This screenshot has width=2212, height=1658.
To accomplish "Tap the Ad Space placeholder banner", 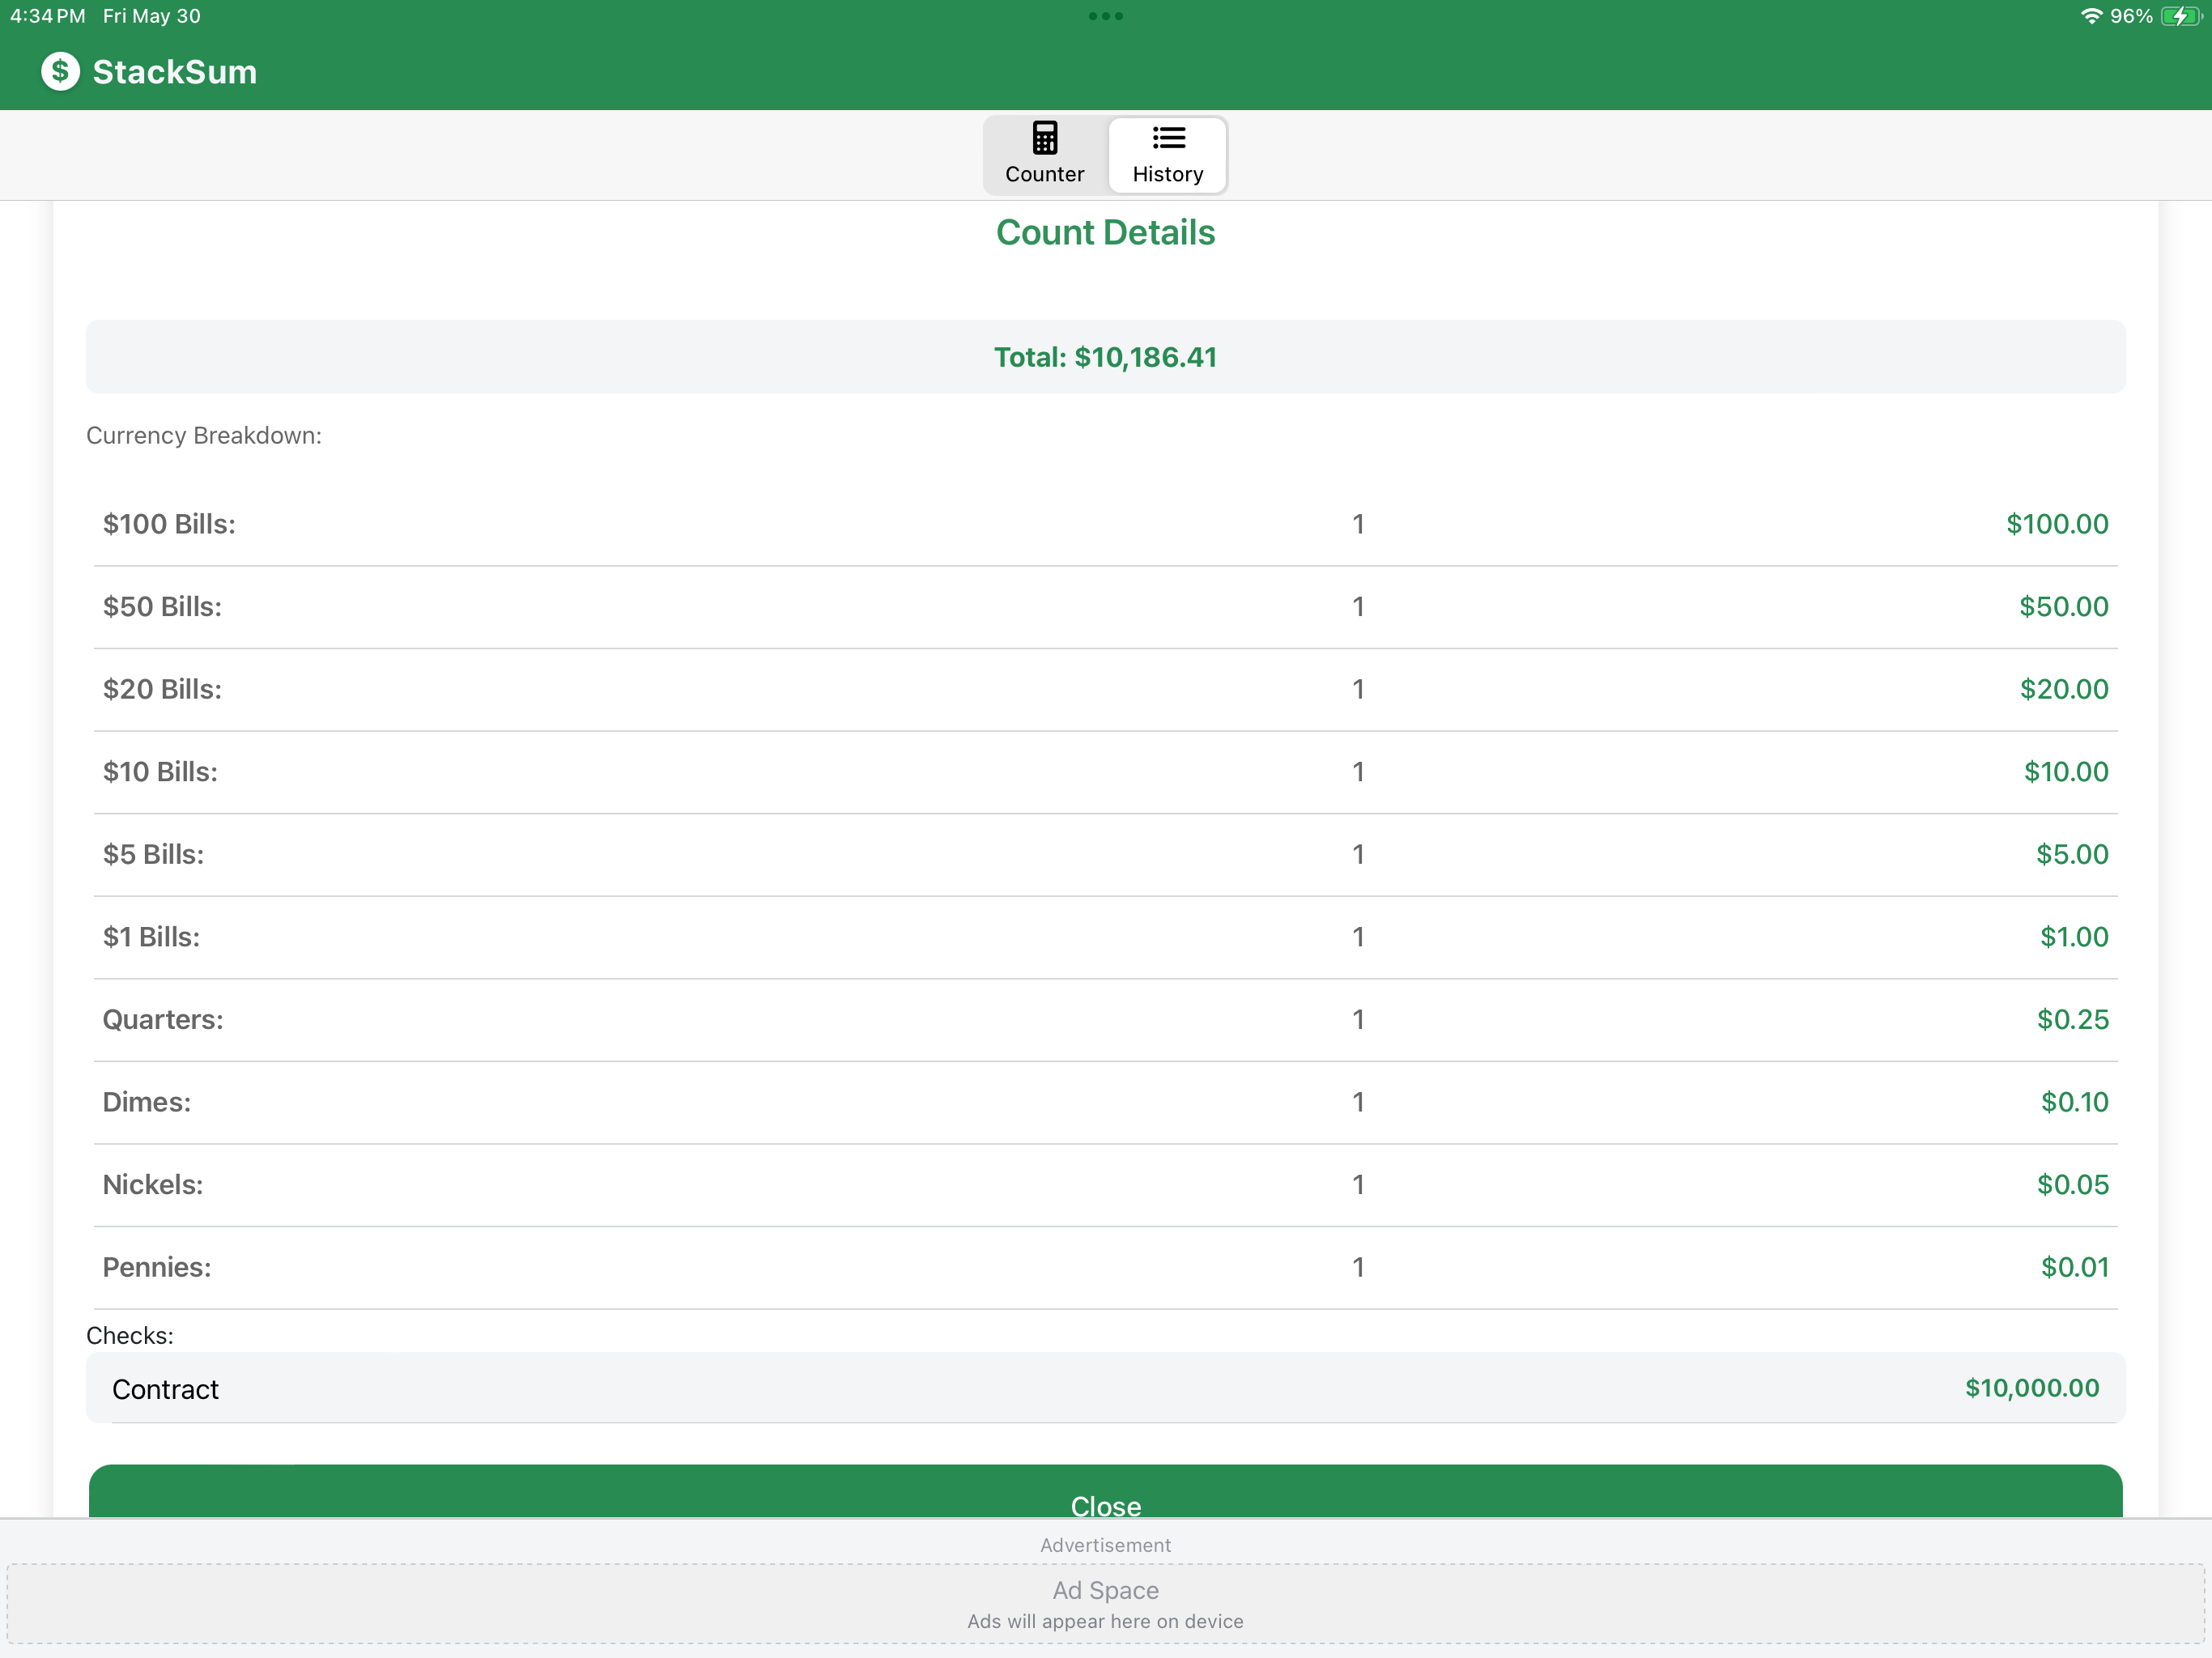I will [1105, 1604].
